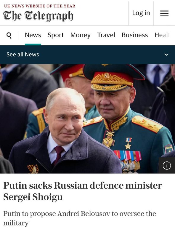Expand the See all News chevron
The width and height of the screenshot is (175, 237).
[x=166, y=55]
